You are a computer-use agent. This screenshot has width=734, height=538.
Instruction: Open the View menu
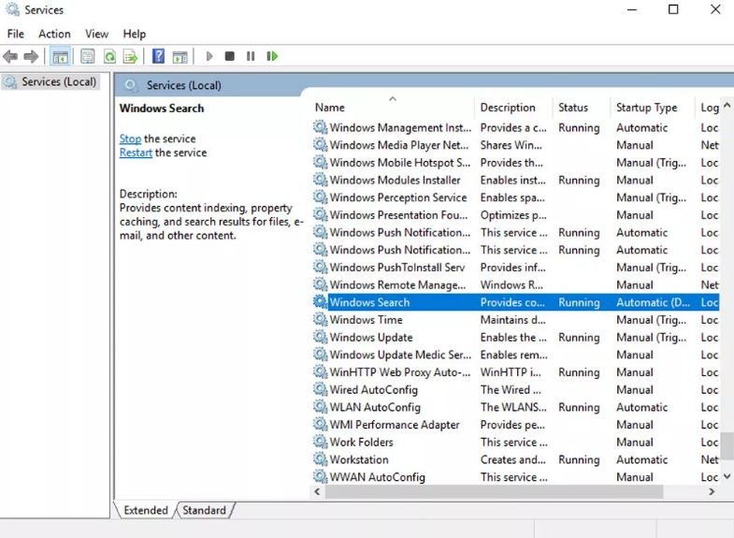(97, 34)
